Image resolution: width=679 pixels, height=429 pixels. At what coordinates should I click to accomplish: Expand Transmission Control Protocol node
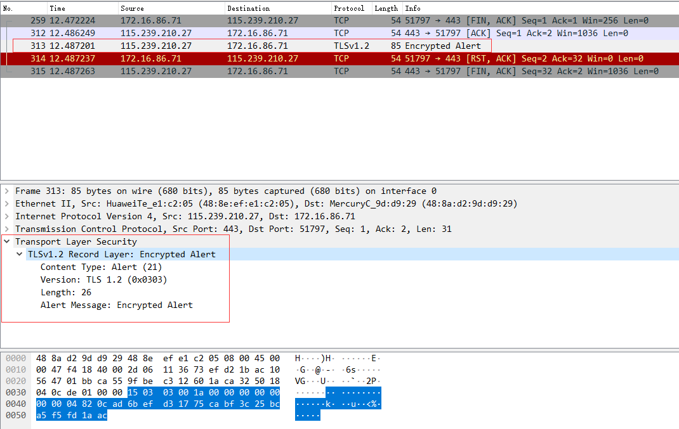pyautogui.click(x=7, y=229)
